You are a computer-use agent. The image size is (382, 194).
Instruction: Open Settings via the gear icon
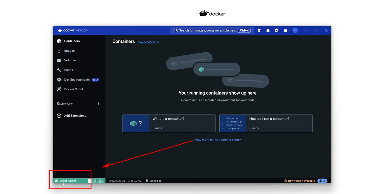277,30
